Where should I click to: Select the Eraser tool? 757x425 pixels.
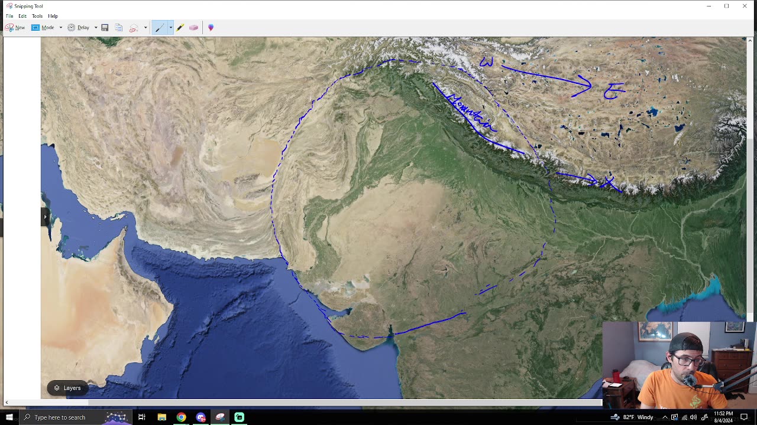[x=193, y=28]
